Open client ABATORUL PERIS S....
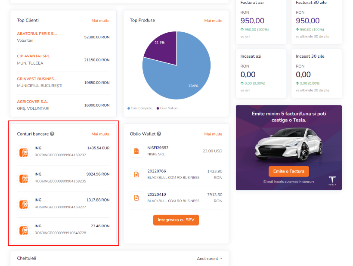The width and height of the screenshot is (353, 266). (x=37, y=34)
